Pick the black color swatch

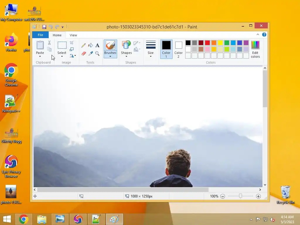click(188, 43)
